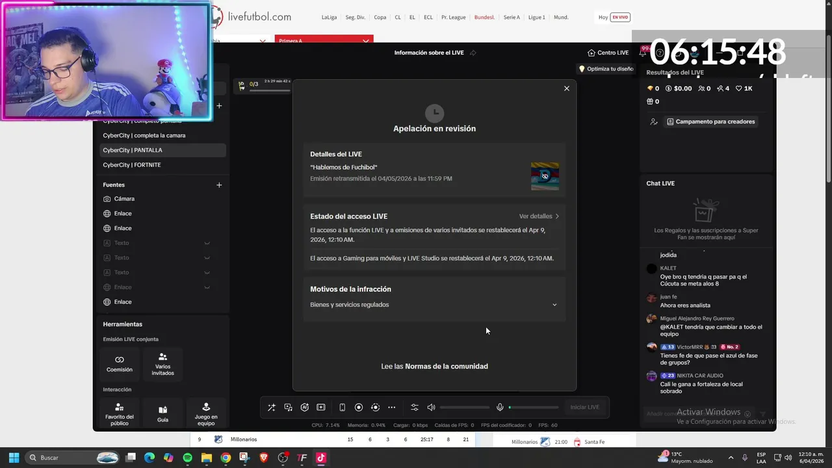Viewport: 832px width, 468px height.
Task: Click the creator growth person icon
Action: 653,122
